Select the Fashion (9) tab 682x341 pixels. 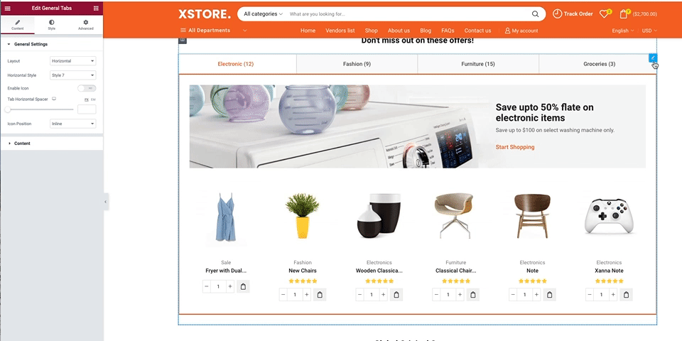[357, 64]
